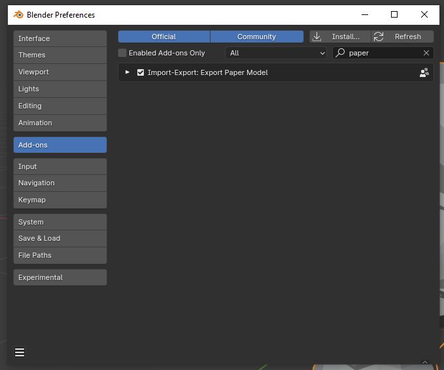The width and height of the screenshot is (444, 370).
Task: Click the Refresh circular arrows icon
Action: pos(379,37)
